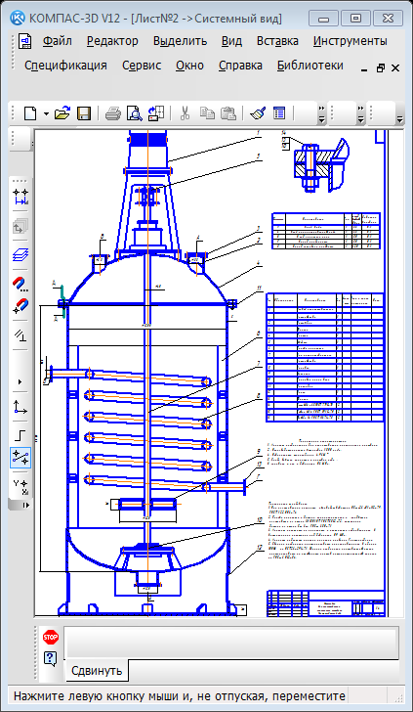Screen dimensions: 413x712
Task: Expand the overflow chevron of the standard toolbar
Action: point(321,113)
